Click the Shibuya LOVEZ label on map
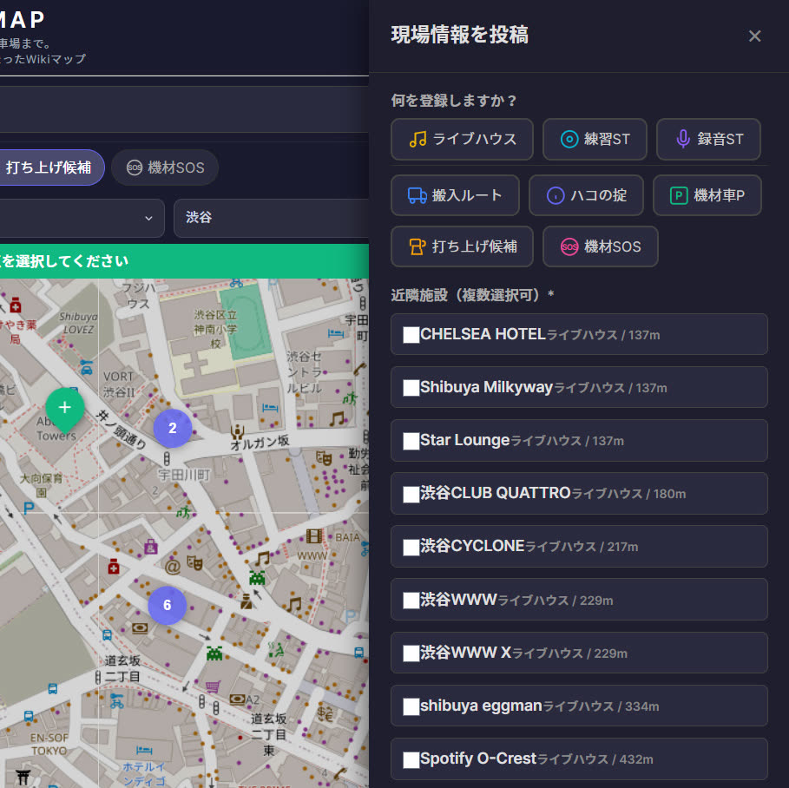The height and width of the screenshot is (788, 789). pyautogui.click(x=78, y=323)
